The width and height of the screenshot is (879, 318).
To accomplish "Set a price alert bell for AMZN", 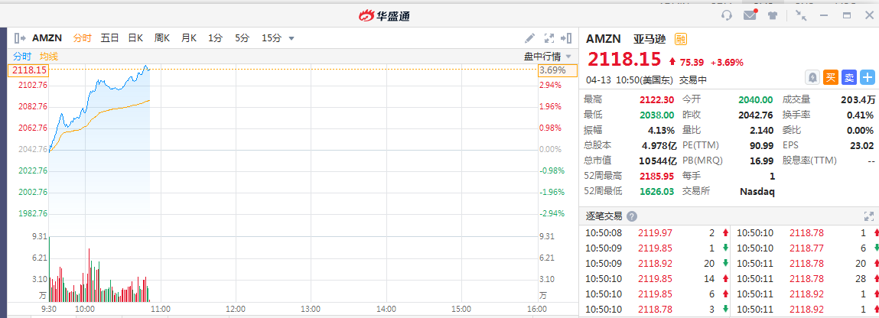I will tap(813, 77).
